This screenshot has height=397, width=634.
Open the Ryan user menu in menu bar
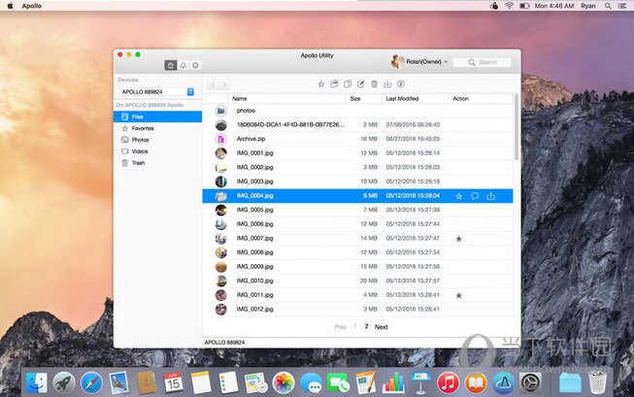(x=588, y=6)
